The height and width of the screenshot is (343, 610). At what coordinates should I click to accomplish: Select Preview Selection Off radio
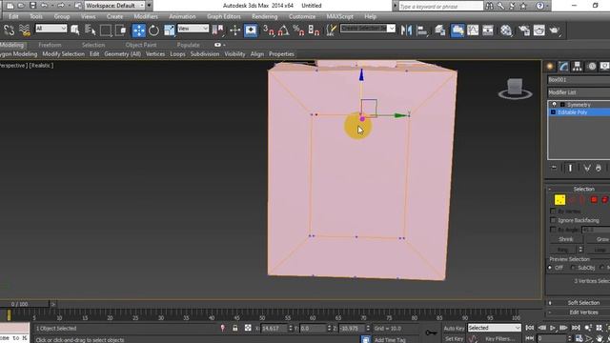(550, 268)
